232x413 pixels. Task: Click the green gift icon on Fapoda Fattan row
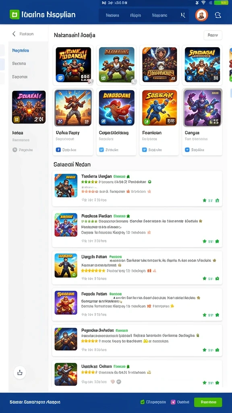point(217,315)
